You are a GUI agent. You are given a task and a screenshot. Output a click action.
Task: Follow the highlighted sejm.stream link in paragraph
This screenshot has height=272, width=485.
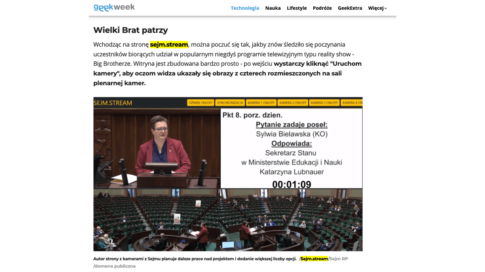pyautogui.click(x=169, y=44)
